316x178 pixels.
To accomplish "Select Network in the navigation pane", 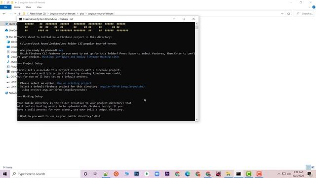I will [x=11, y=93].
